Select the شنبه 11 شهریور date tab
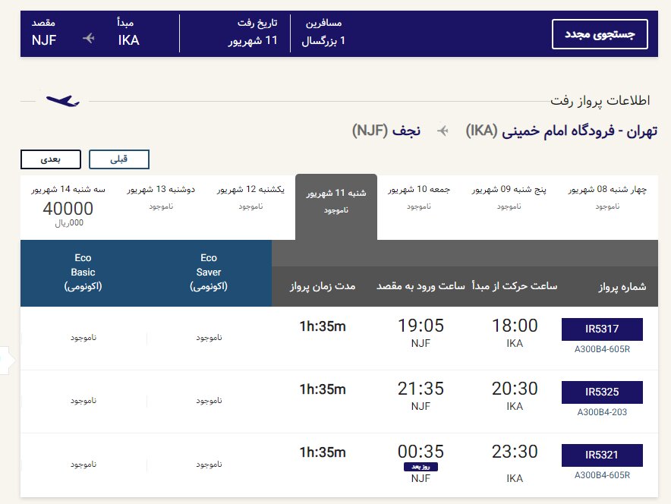 [x=337, y=201]
